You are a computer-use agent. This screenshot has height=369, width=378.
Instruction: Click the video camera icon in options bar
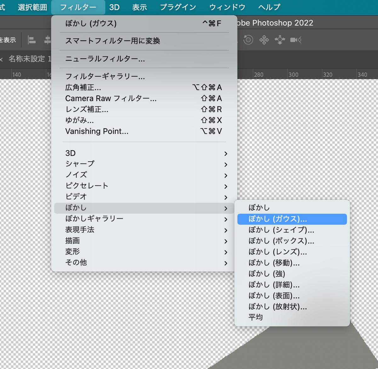click(x=295, y=40)
